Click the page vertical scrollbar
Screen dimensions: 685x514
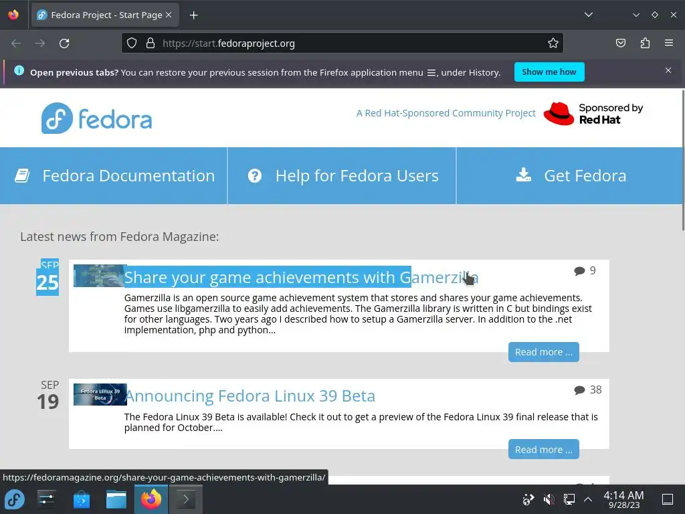click(x=683, y=160)
